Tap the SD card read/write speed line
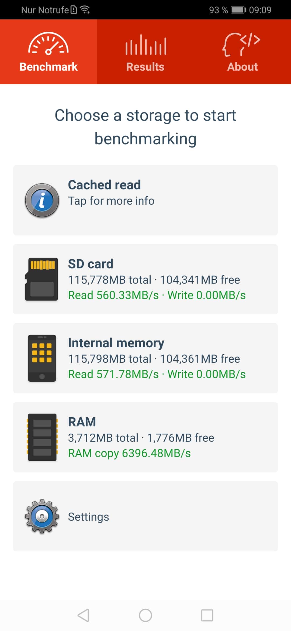 (157, 295)
